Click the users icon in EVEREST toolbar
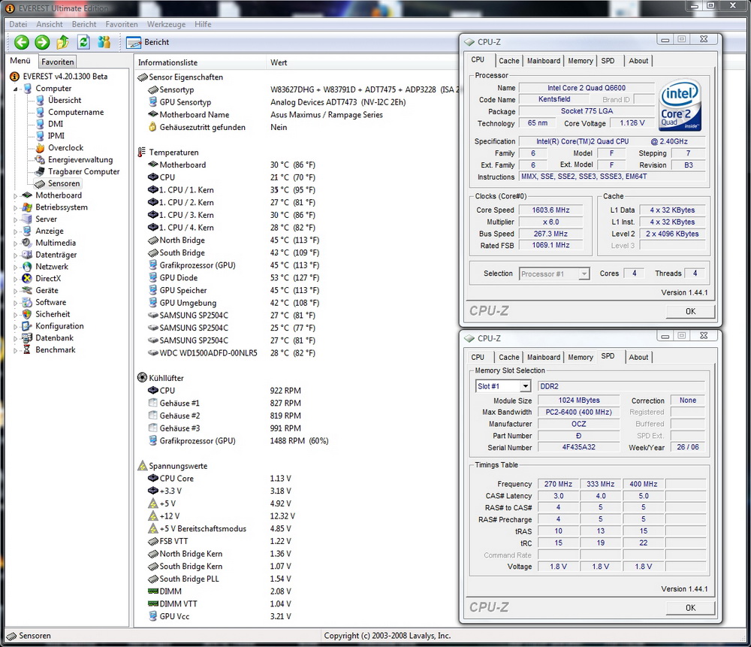 (104, 42)
